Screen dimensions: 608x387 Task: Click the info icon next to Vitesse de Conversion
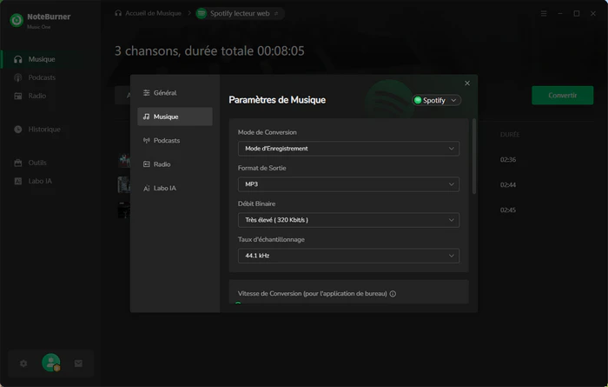pos(393,294)
